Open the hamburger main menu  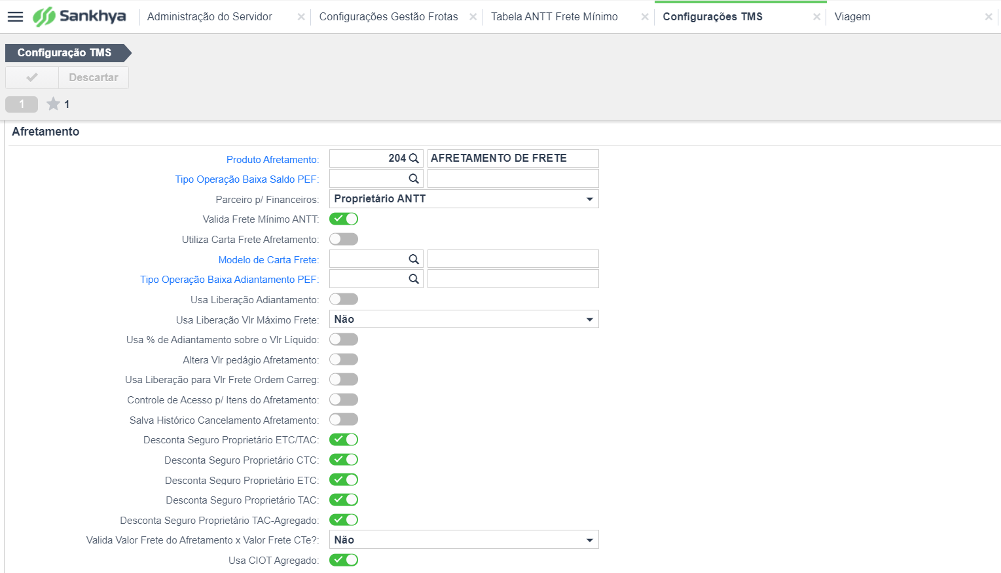coord(15,16)
